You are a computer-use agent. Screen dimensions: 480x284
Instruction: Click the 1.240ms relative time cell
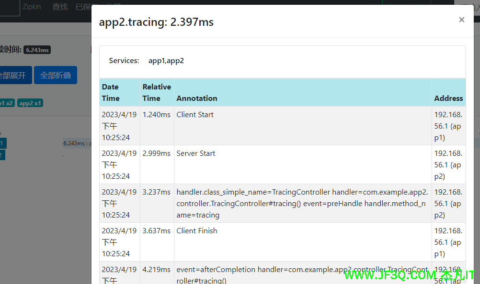[157, 115]
